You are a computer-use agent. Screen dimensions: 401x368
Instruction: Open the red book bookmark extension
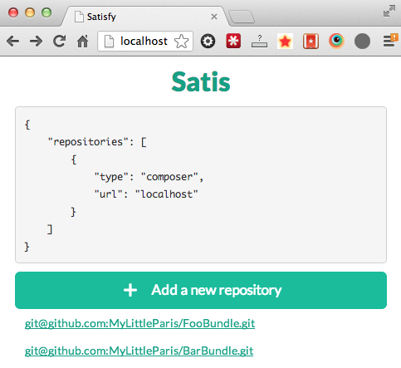click(311, 42)
